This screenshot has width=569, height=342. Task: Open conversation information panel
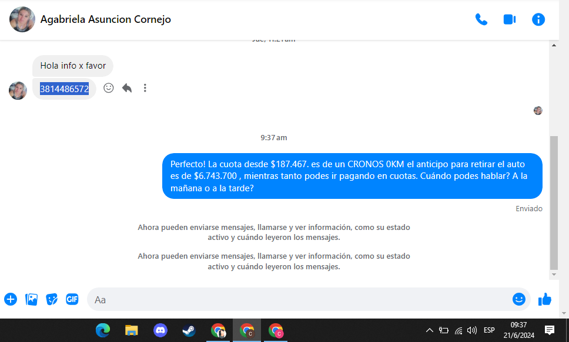538,19
